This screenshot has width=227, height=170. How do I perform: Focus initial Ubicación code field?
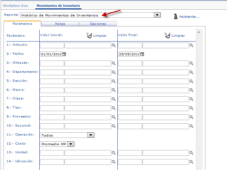pyautogui.click(x=52, y=162)
